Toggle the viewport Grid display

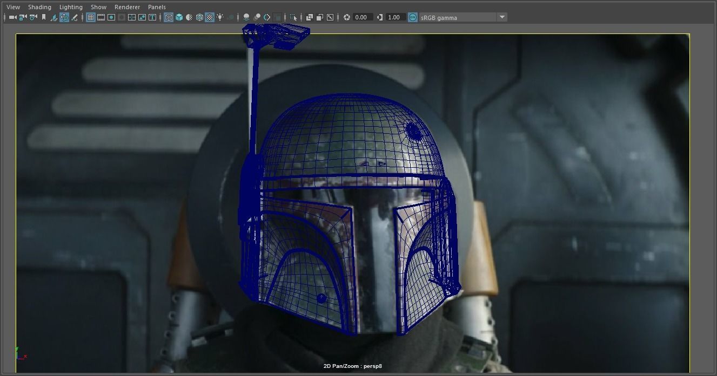click(x=91, y=17)
